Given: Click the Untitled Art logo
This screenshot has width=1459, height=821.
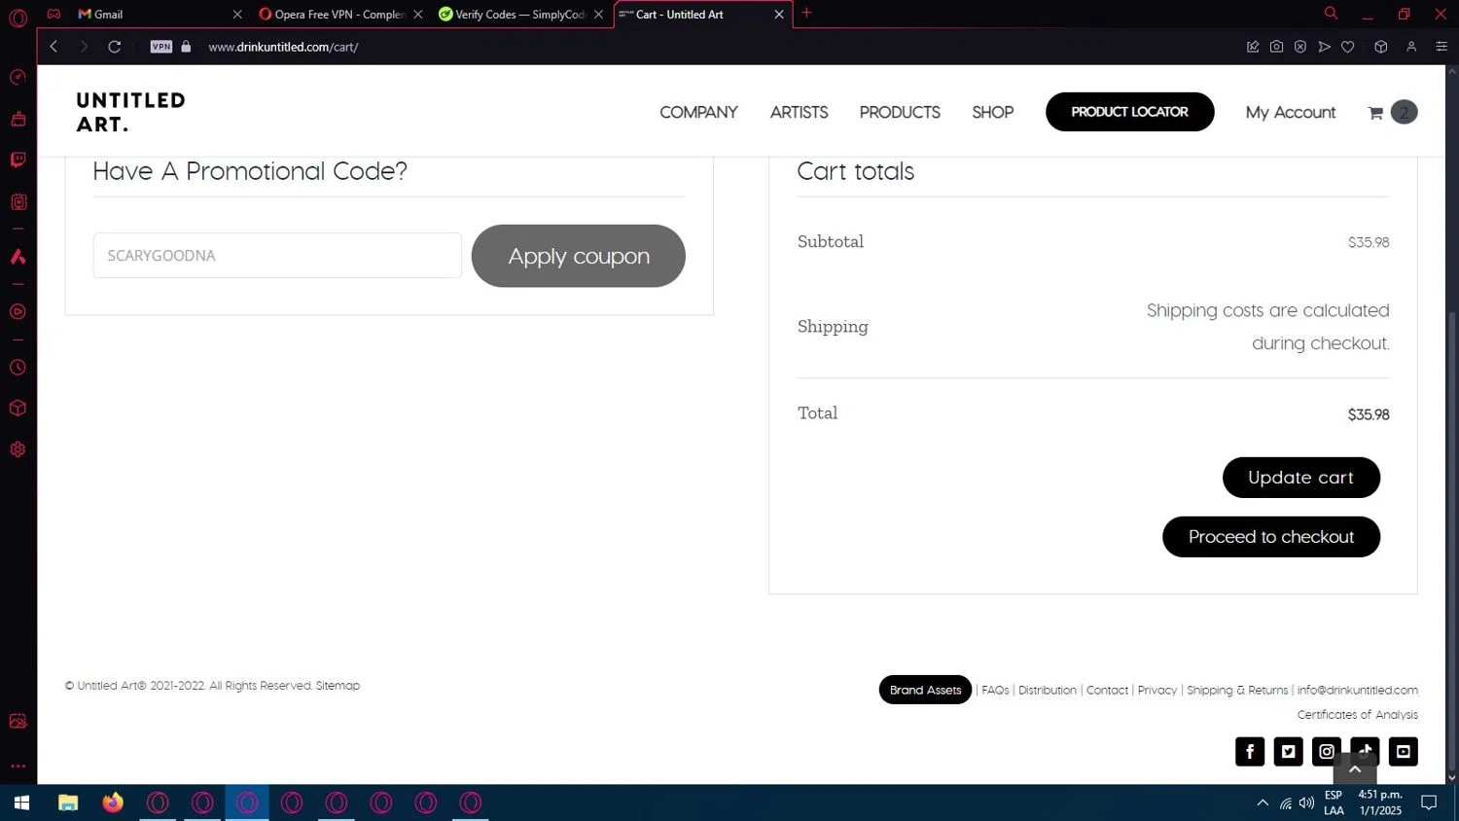Looking at the screenshot, I should [130, 112].
